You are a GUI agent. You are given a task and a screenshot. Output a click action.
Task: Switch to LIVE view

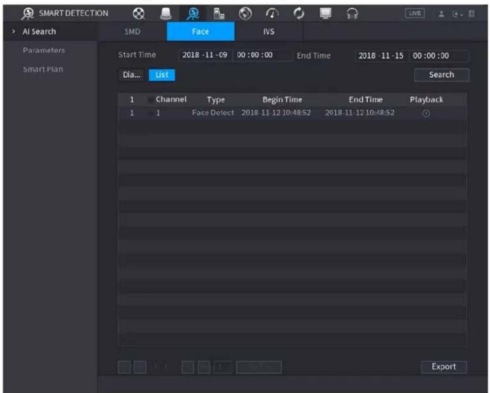click(415, 14)
